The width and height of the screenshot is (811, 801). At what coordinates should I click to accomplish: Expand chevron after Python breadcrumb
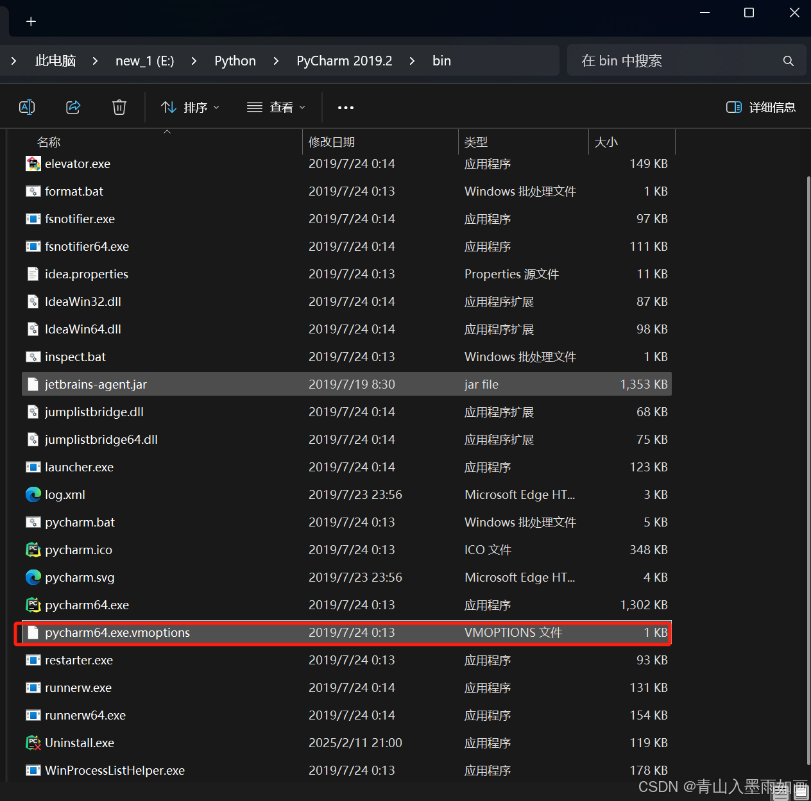pos(276,61)
